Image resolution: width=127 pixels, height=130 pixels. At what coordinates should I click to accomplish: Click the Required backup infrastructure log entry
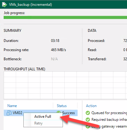[109, 120]
